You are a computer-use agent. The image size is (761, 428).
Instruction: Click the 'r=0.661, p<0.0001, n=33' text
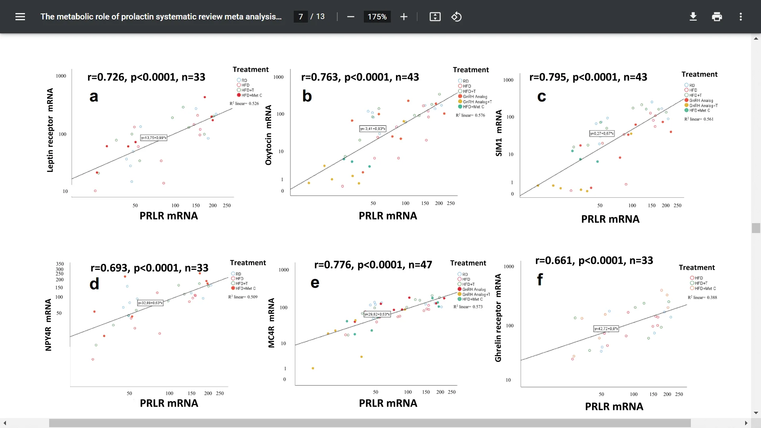[594, 260]
